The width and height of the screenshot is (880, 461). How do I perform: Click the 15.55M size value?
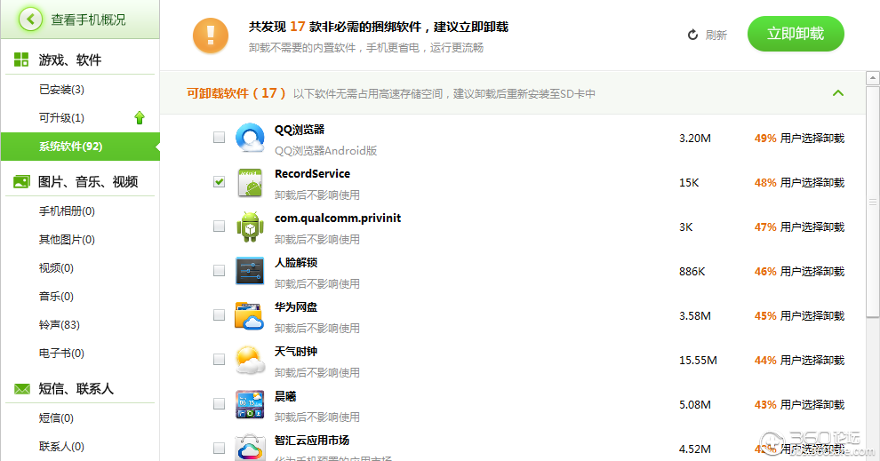coord(698,360)
